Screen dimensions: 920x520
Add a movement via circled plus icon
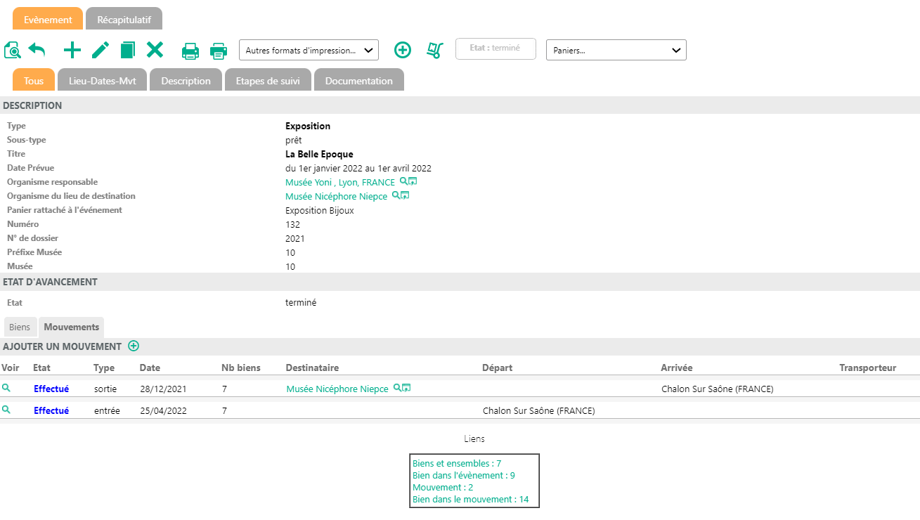click(134, 346)
